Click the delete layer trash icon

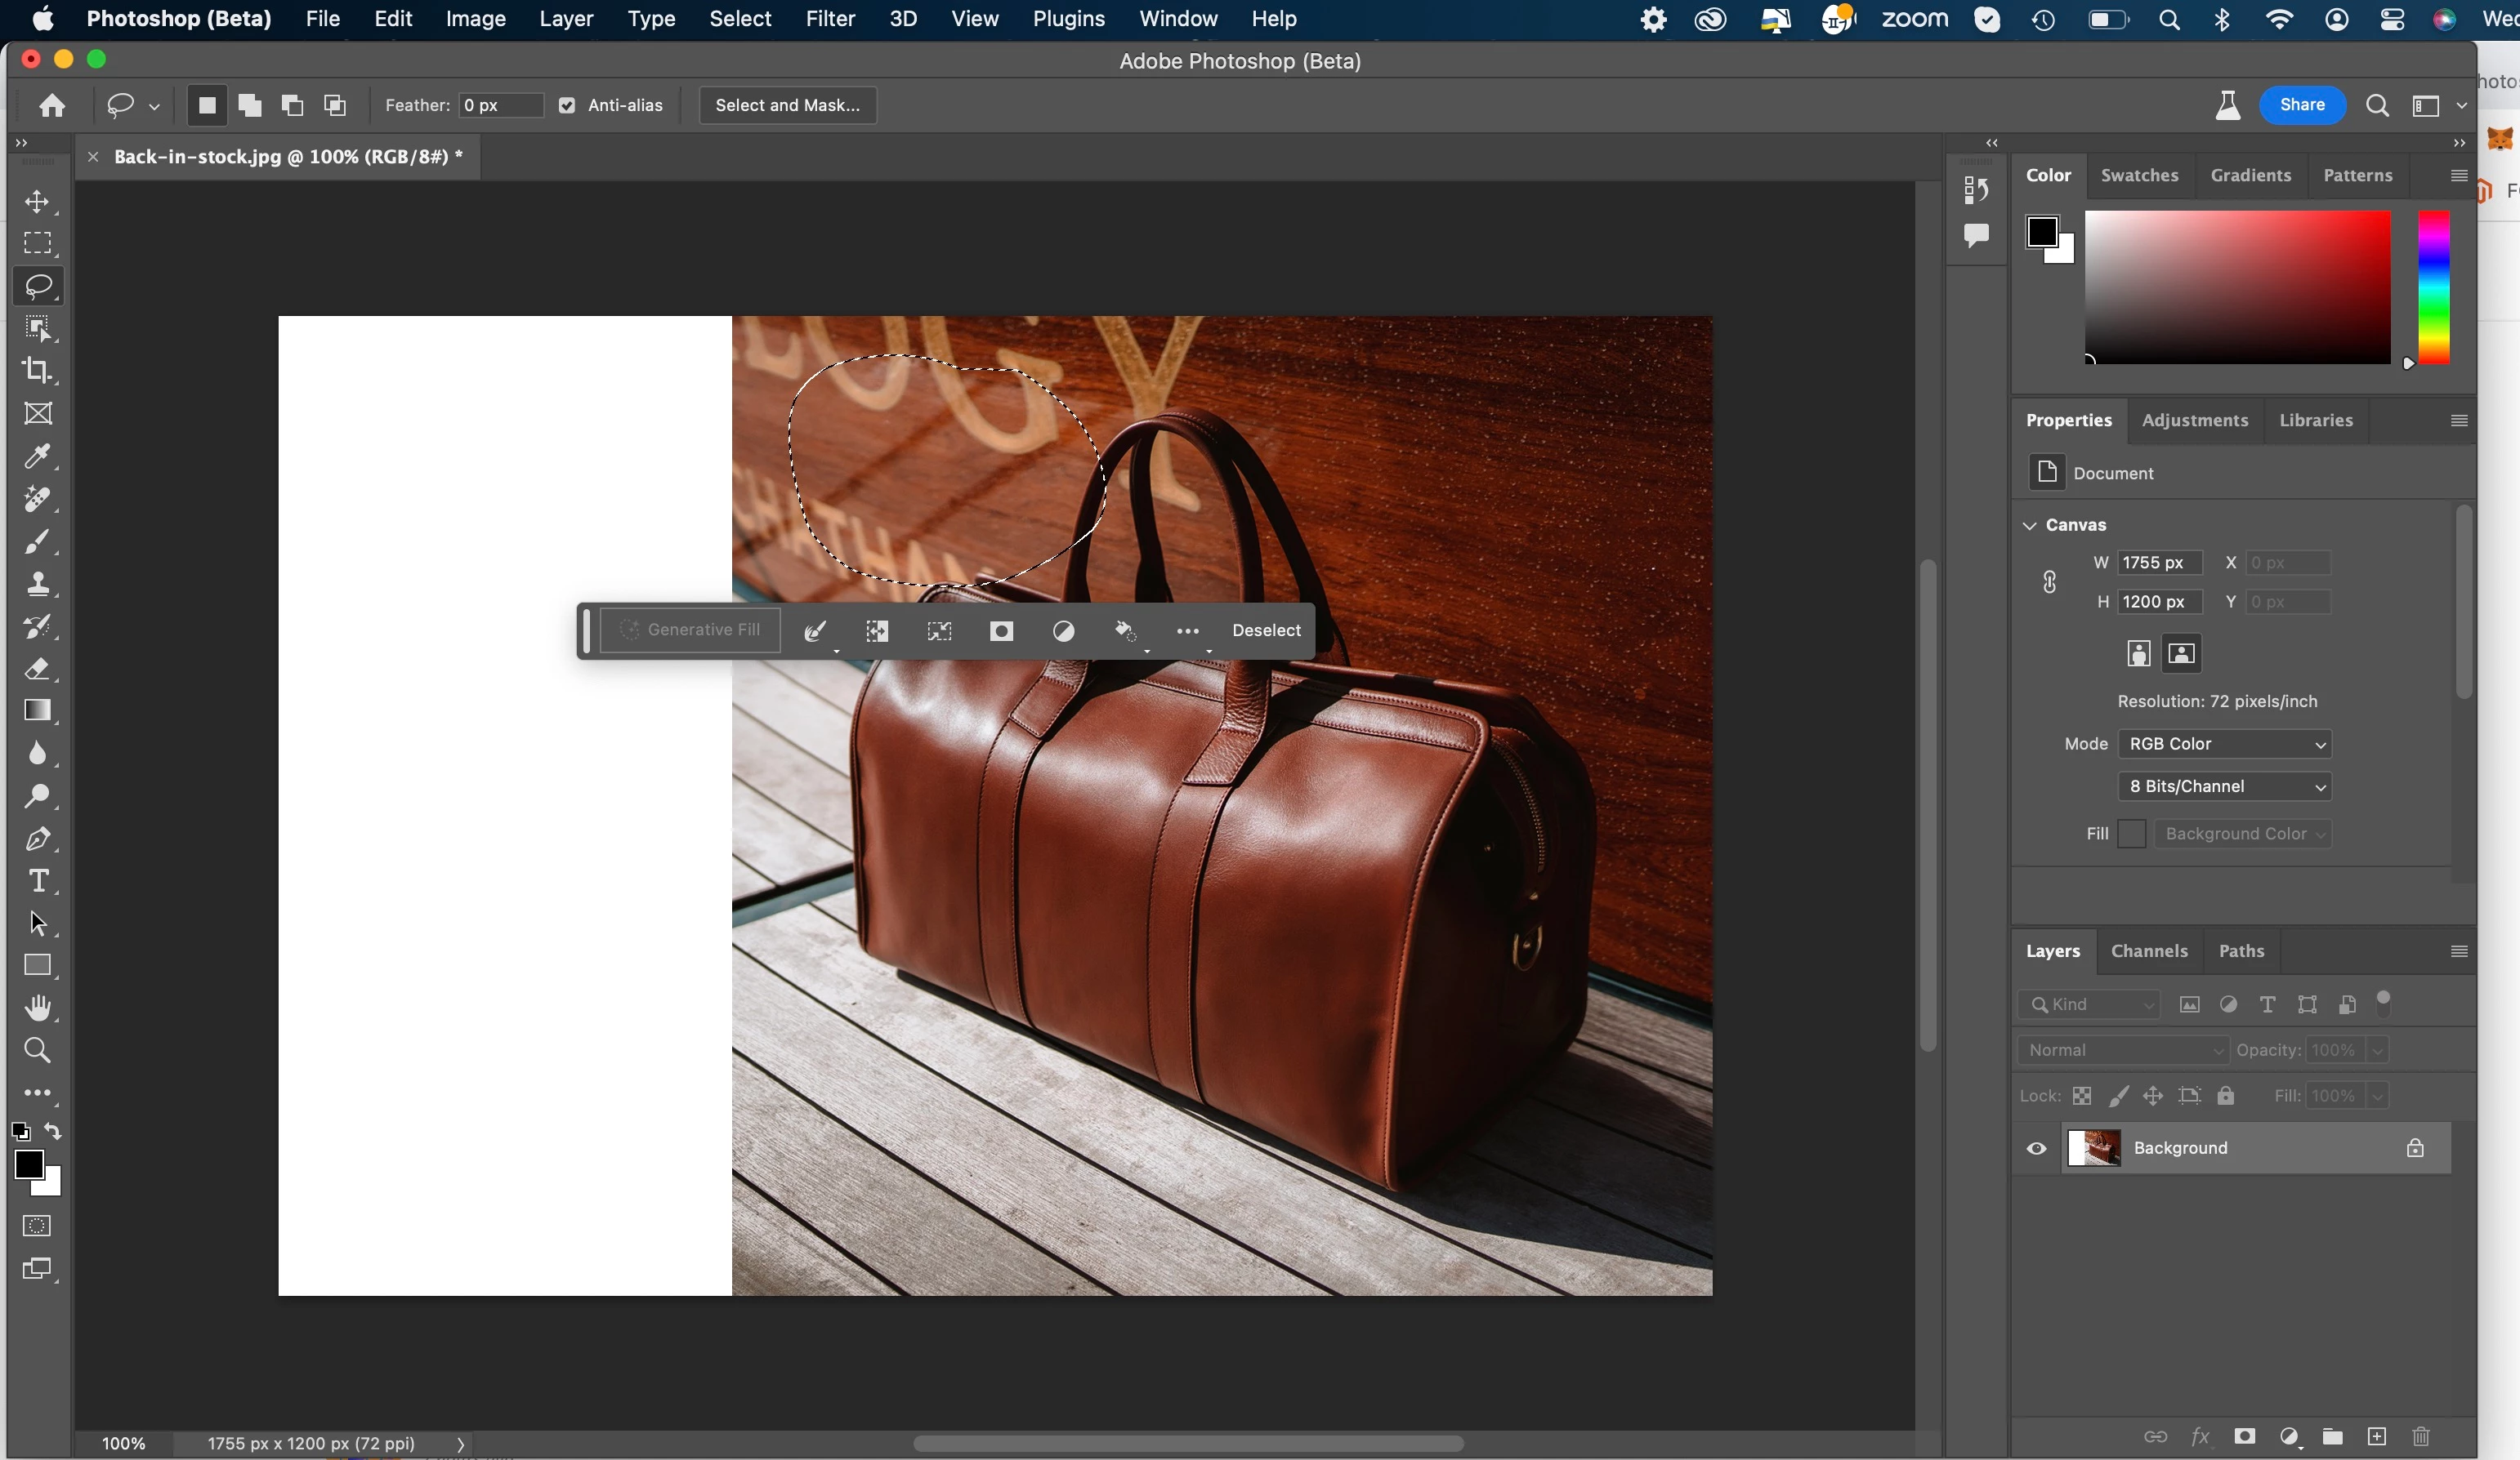click(x=2421, y=1436)
